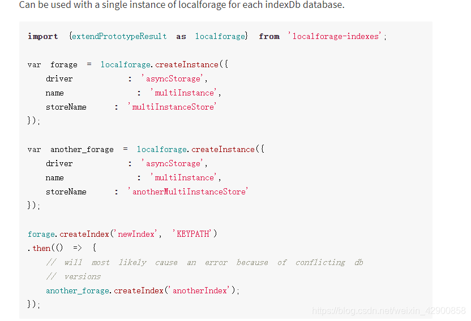Click the 'var forage =' declaration line
This screenshot has width=471, height=321.
coord(128,64)
